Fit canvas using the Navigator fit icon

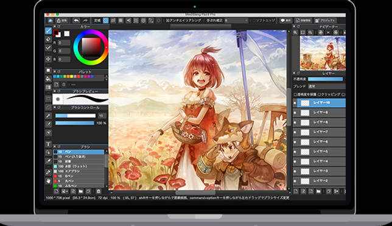[x=303, y=32]
